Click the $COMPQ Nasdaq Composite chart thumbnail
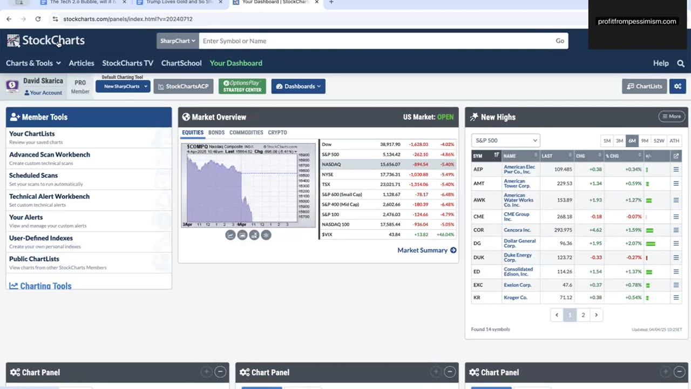 pyautogui.click(x=248, y=185)
